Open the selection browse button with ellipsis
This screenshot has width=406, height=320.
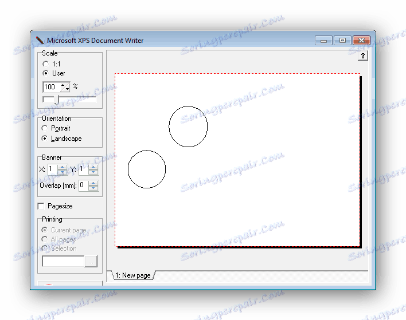click(91, 262)
